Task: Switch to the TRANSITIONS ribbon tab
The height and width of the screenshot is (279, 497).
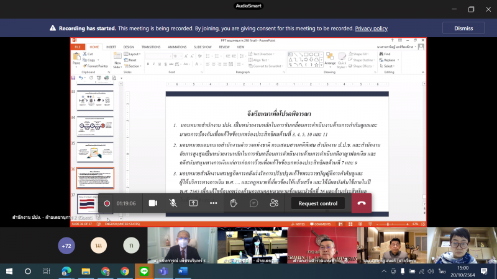Action: 151,47
